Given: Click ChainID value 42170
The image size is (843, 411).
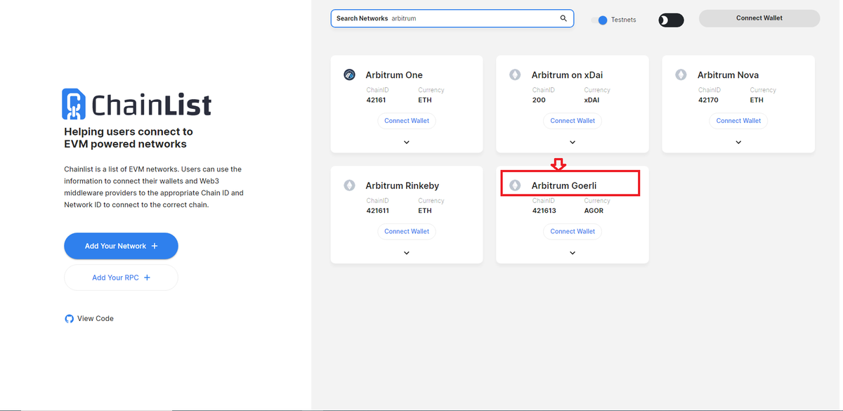Looking at the screenshot, I should [x=709, y=100].
